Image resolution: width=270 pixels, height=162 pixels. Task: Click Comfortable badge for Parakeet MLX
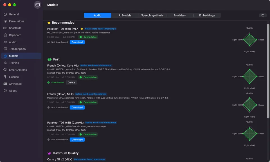pyautogui.click(x=88, y=37)
